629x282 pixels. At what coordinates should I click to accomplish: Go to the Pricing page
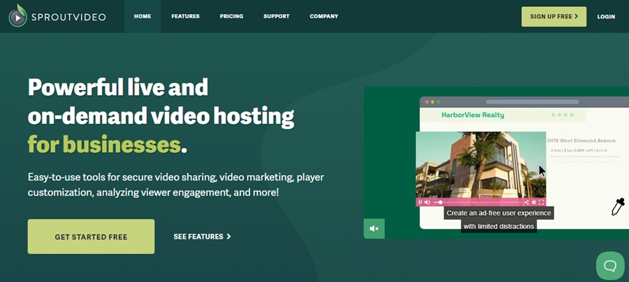(231, 17)
